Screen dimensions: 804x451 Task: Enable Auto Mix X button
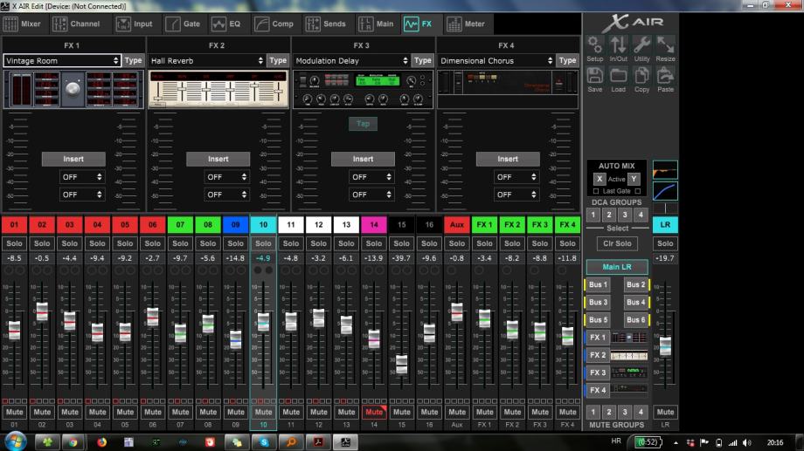(600, 179)
